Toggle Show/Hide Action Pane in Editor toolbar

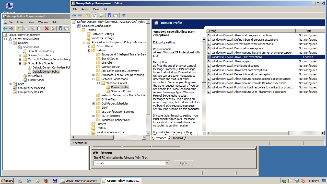tap(115, 15)
